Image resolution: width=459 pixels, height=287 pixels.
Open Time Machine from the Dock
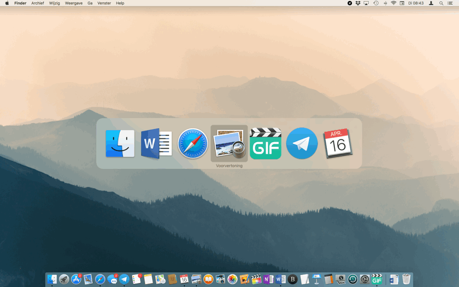[x=353, y=279]
